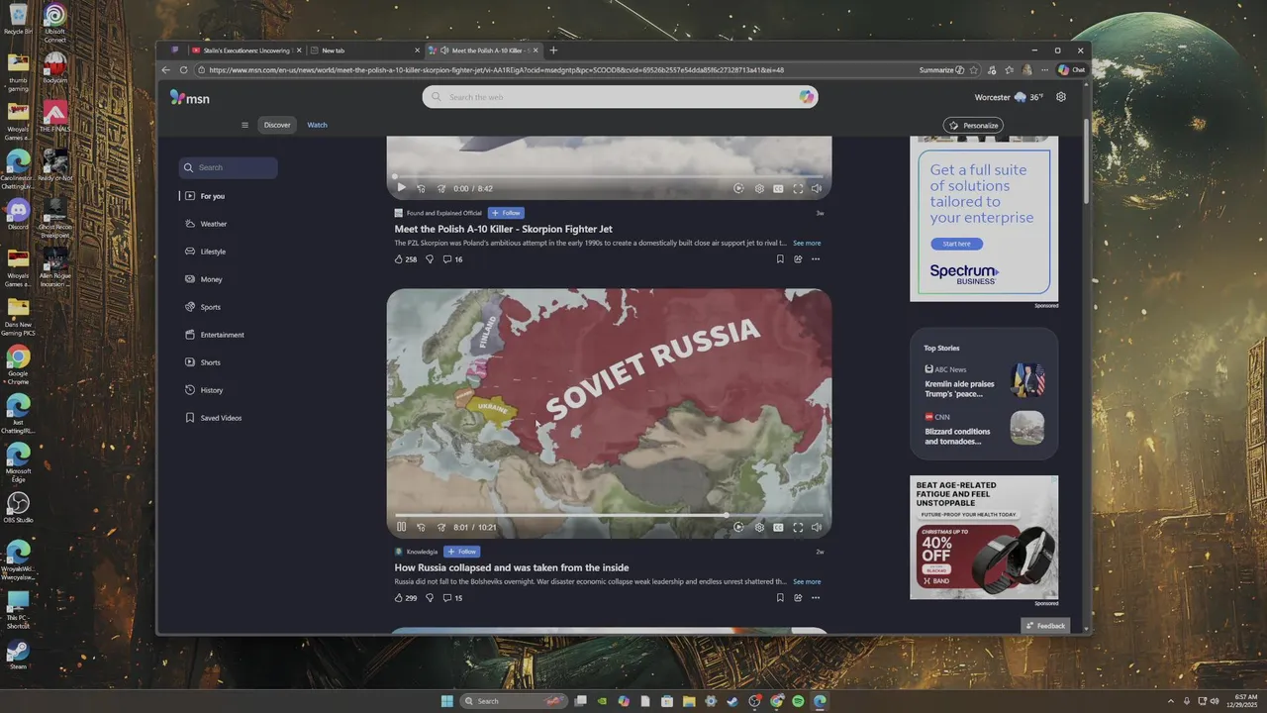Bookmark the Skorpion Fighter Jet video
Screen dimensions: 1267x713
pyautogui.click(x=780, y=259)
